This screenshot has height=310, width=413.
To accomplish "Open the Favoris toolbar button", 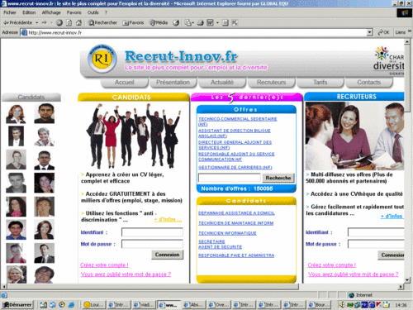I will tap(133, 23).
